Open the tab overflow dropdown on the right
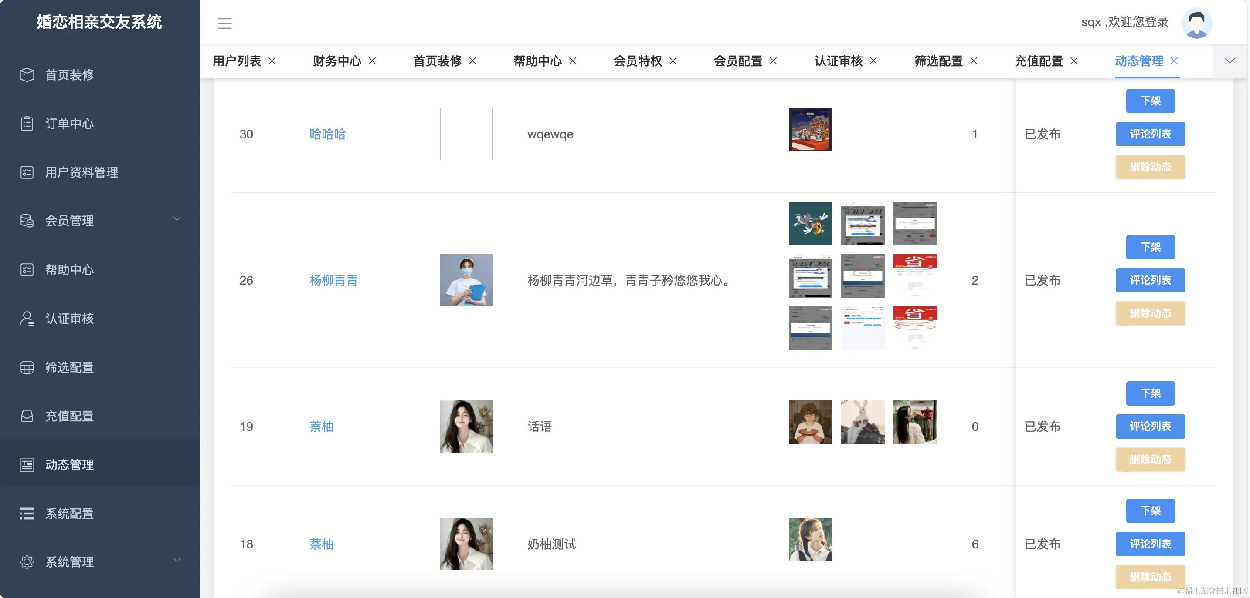 [1230, 61]
